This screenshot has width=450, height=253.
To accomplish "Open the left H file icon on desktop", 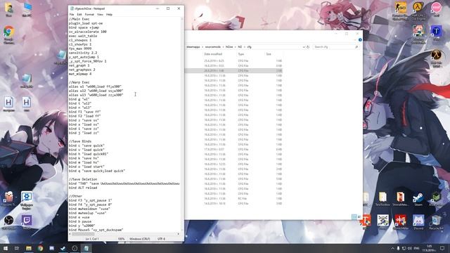I will pos(9,103).
